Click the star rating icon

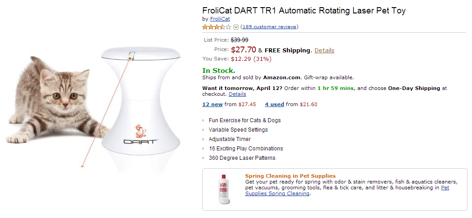pyautogui.click(x=217, y=27)
